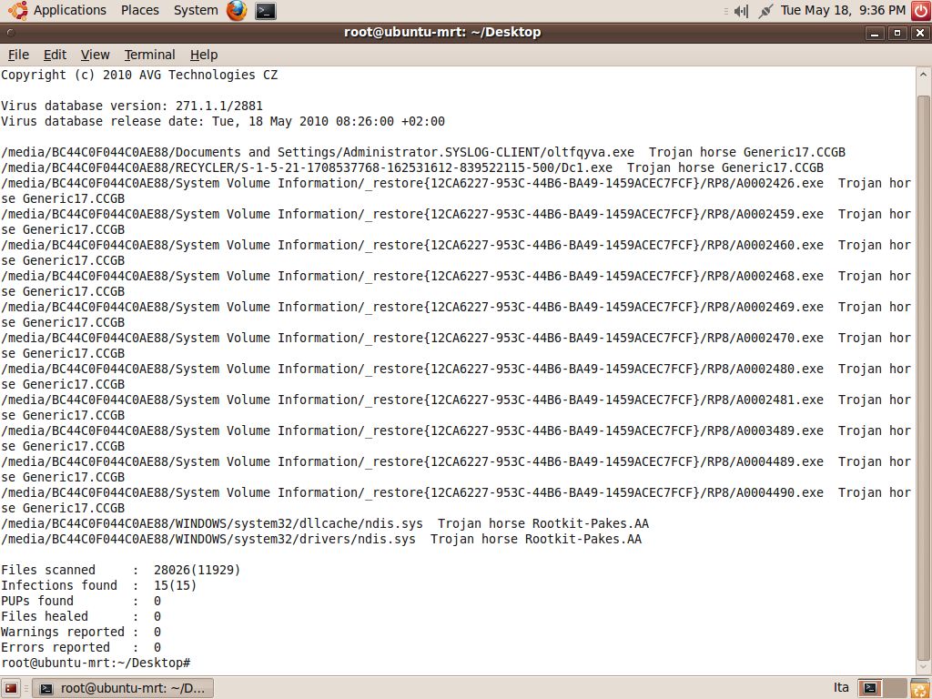Click the 'Warnings reported : 0' line
932x699 pixels.
(x=81, y=632)
